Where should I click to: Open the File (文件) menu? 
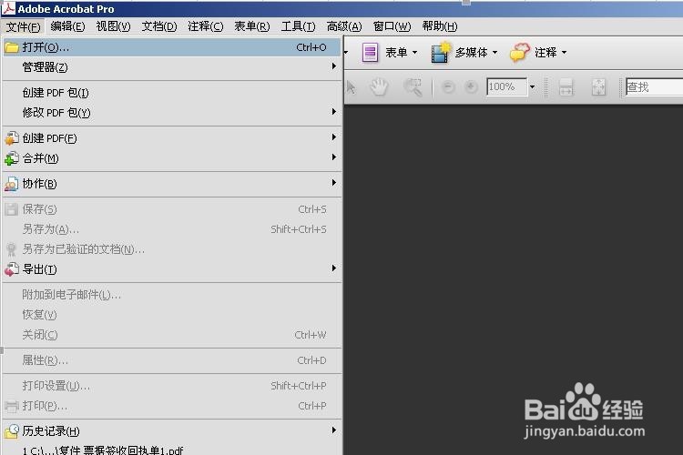point(23,27)
